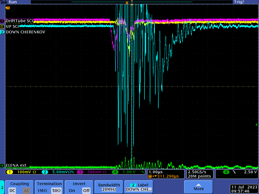Turn Invert On
This screenshot has width=259, height=194.
tap(72, 190)
